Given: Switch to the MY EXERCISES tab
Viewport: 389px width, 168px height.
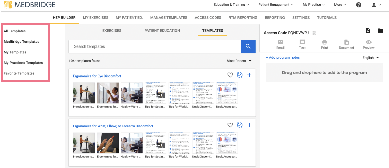Looking at the screenshot, I should point(95,18).
